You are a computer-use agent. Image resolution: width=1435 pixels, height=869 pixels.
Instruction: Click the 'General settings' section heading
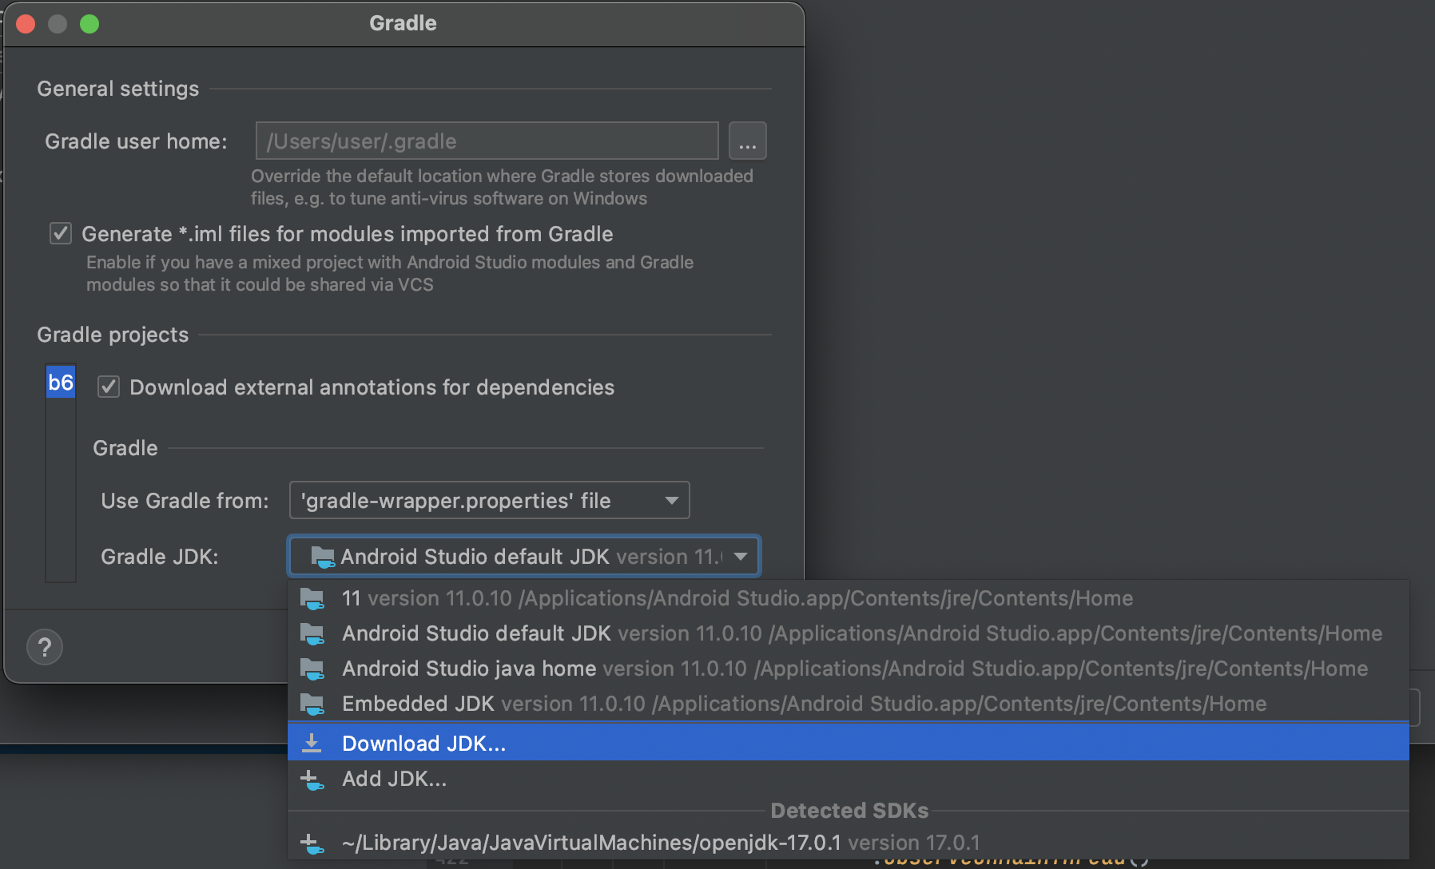[118, 89]
